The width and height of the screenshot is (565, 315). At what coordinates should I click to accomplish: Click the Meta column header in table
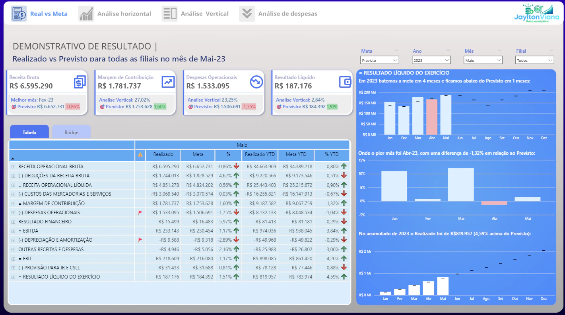pos(198,155)
